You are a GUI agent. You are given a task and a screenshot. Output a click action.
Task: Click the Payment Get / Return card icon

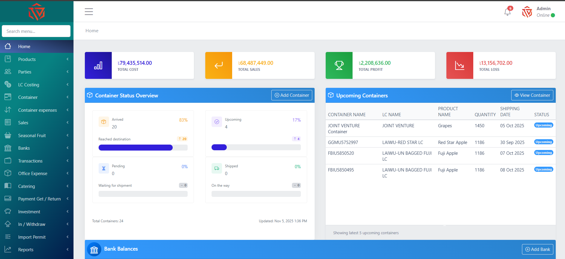pos(8,199)
